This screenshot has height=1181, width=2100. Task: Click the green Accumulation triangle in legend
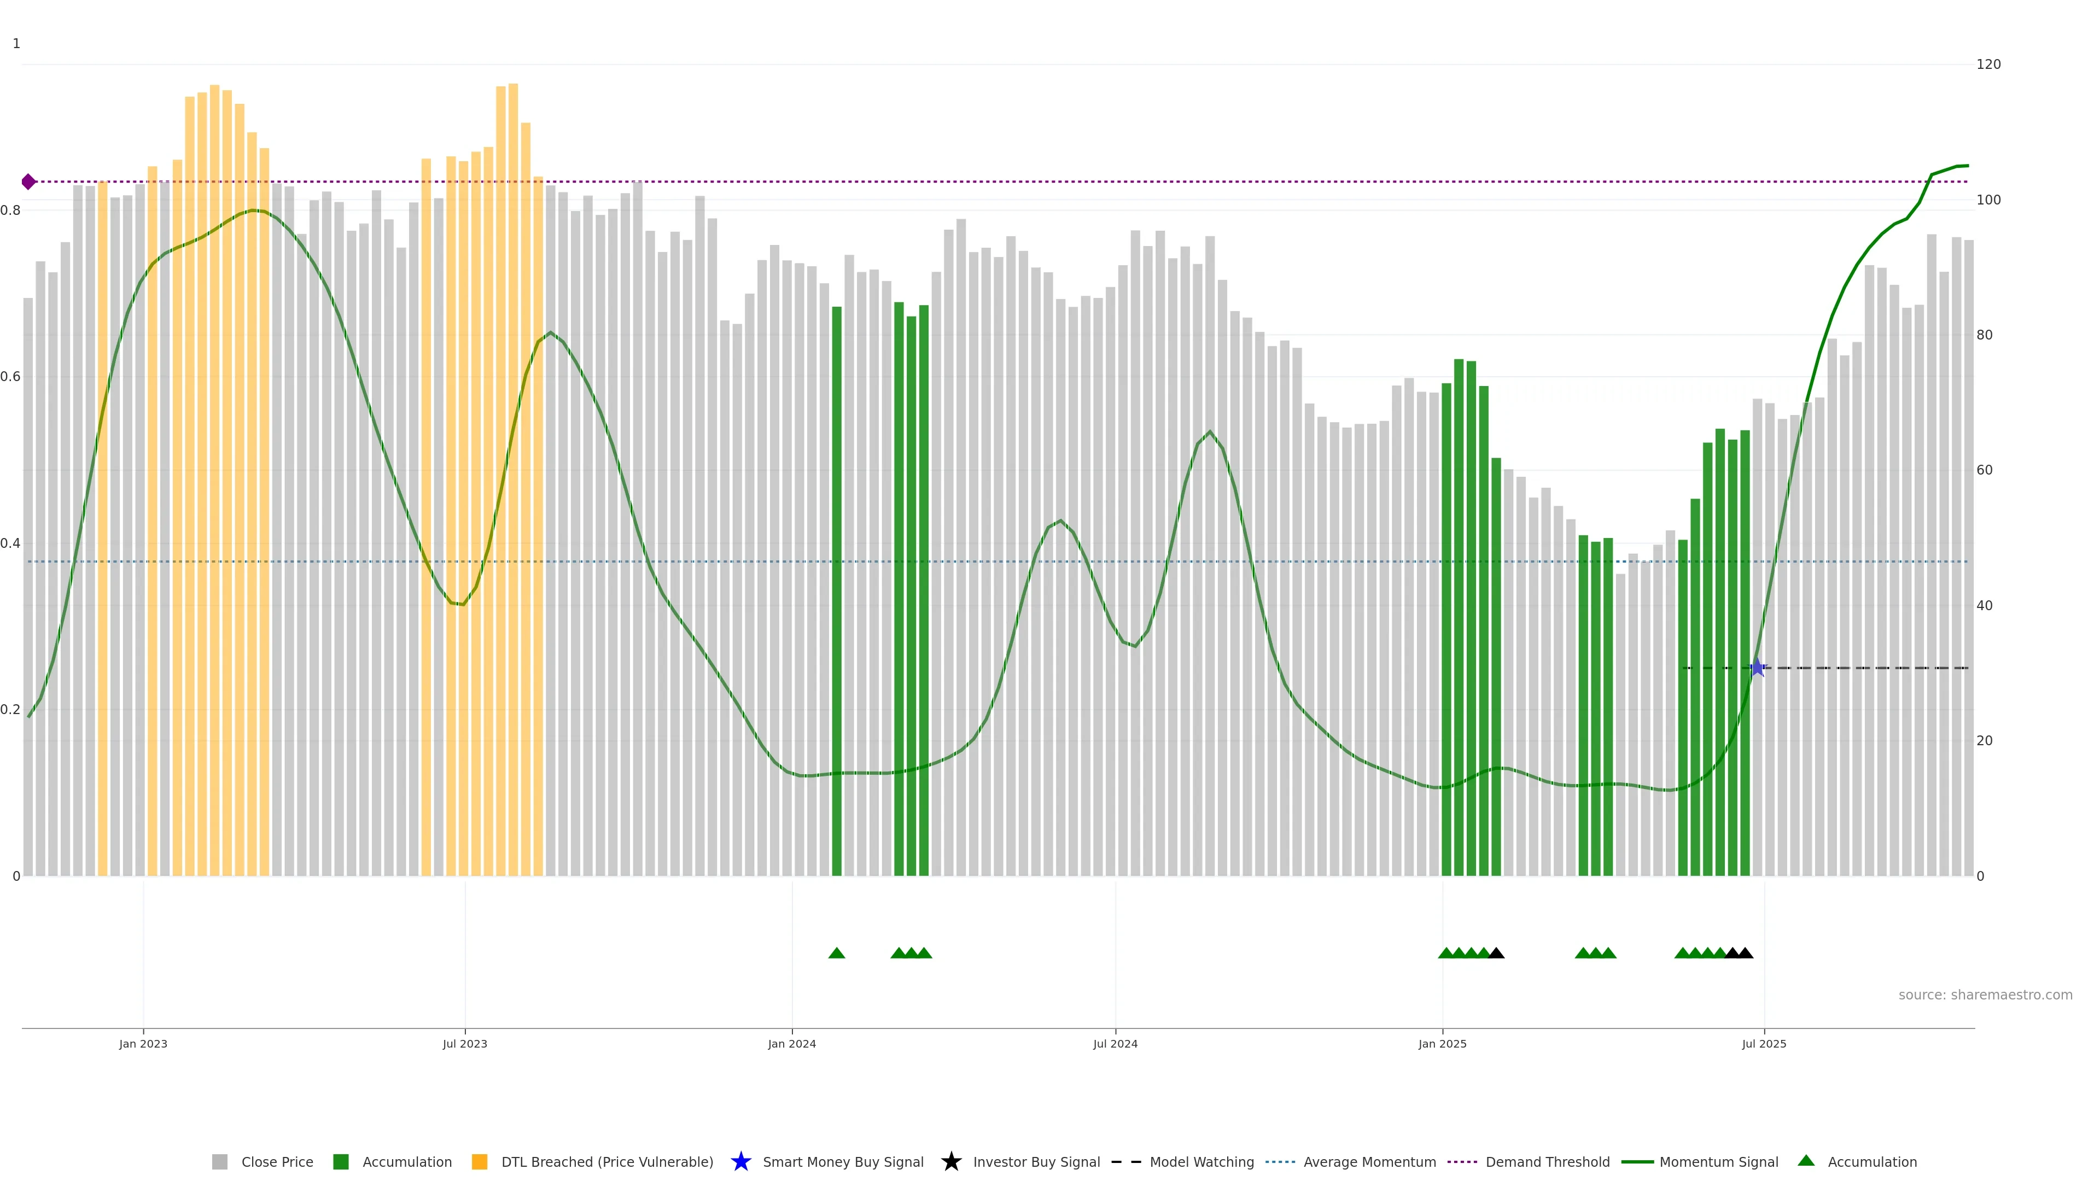pos(1806,1161)
